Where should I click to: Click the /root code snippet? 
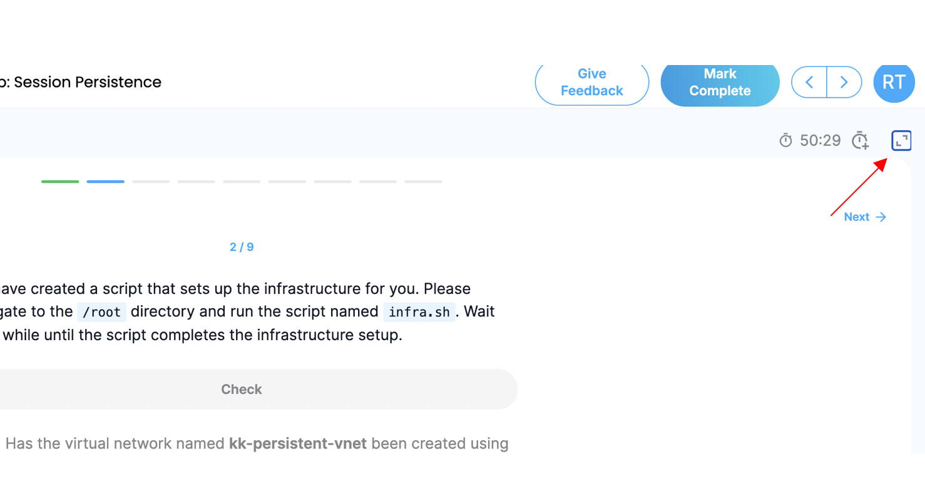tap(101, 311)
